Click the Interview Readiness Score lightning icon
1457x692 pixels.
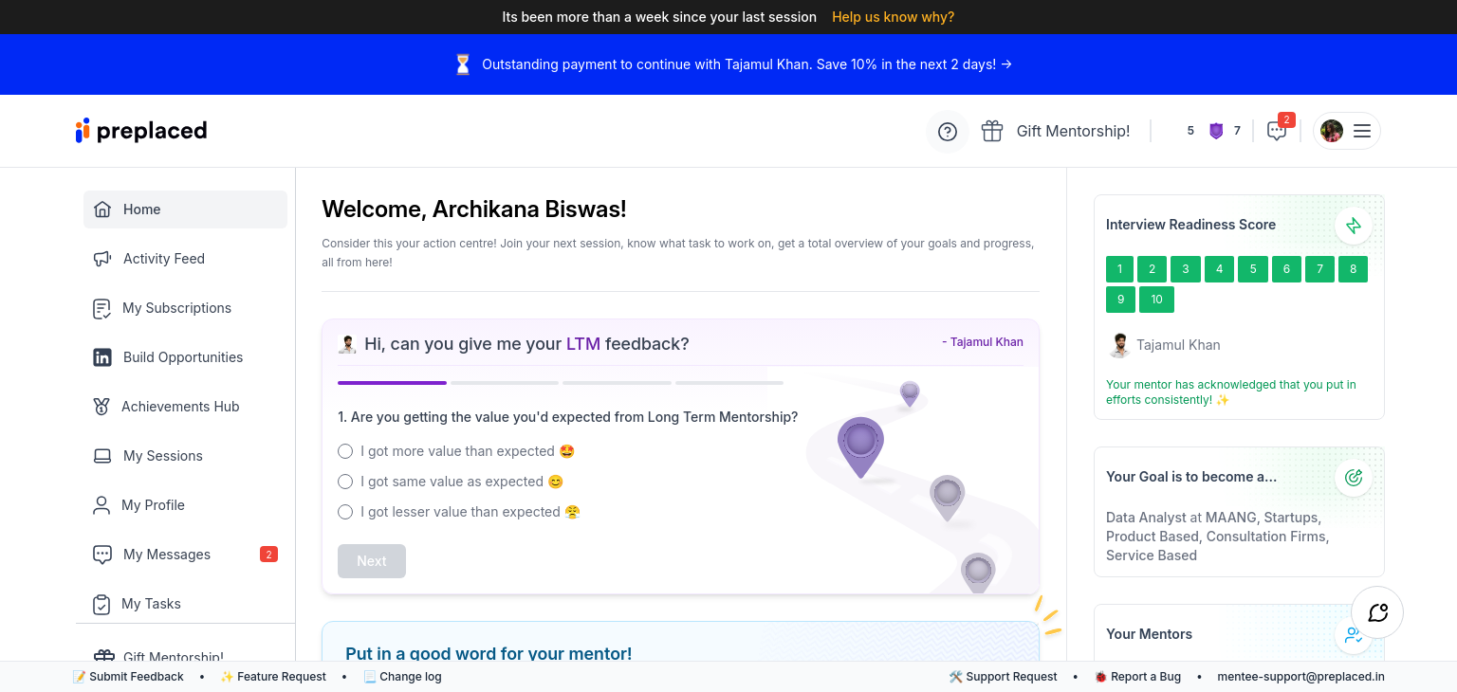(1354, 226)
